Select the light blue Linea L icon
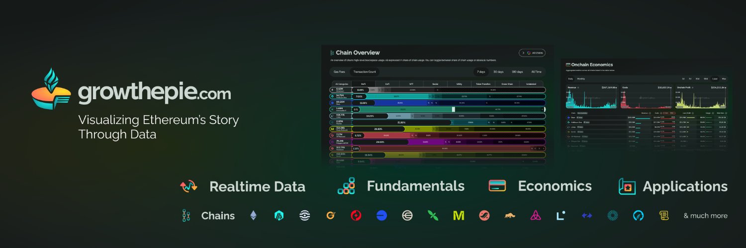Screen dimensions: 746x248 click(560, 215)
